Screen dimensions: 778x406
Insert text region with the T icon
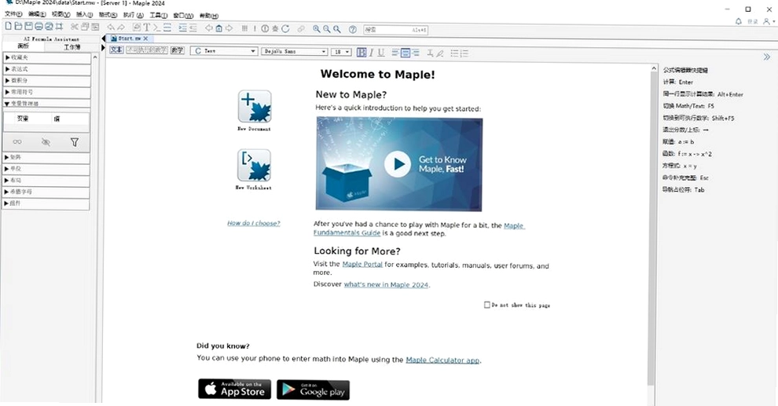[x=147, y=27]
